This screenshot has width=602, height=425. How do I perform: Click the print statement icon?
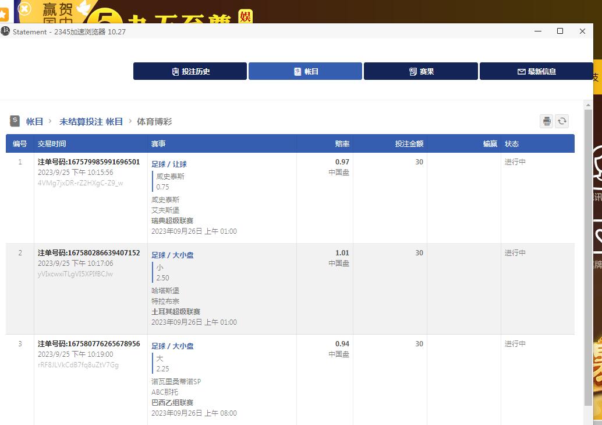pyautogui.click(x=546, y=121)
